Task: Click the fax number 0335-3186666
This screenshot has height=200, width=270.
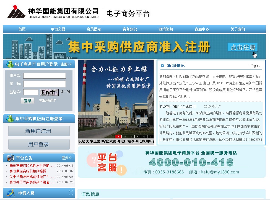Action: (x=169, y=172)
